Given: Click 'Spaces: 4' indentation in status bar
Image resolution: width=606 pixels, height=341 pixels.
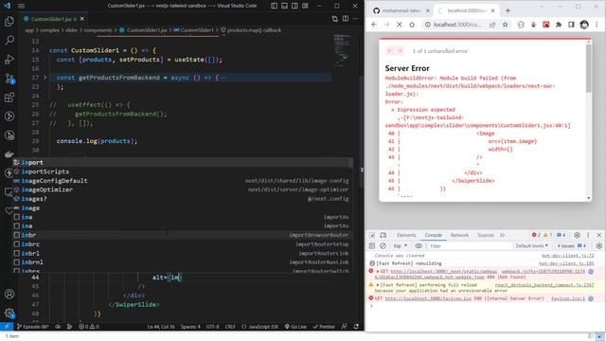Looking at the screenshot, I should coord(190,327).
